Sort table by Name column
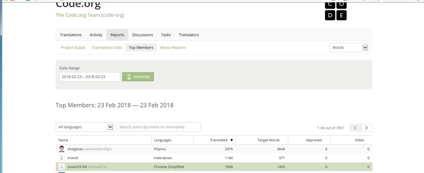 coord(63,140)
